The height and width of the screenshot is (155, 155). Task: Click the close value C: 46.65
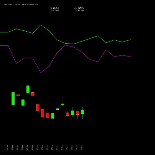pos(54,8)
